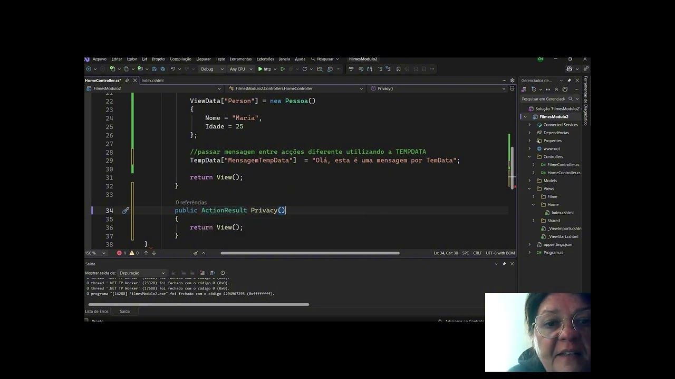Toggle word wrap in output panel

click(213, 273)
